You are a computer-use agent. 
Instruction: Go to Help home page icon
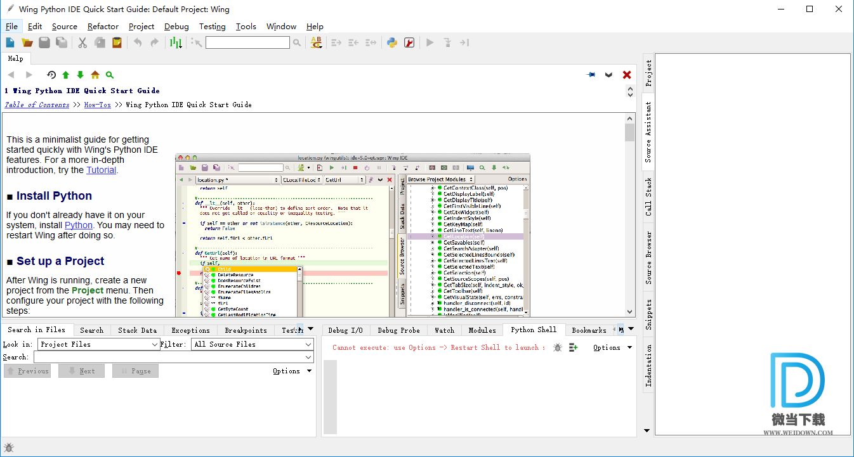pos(95,75)
